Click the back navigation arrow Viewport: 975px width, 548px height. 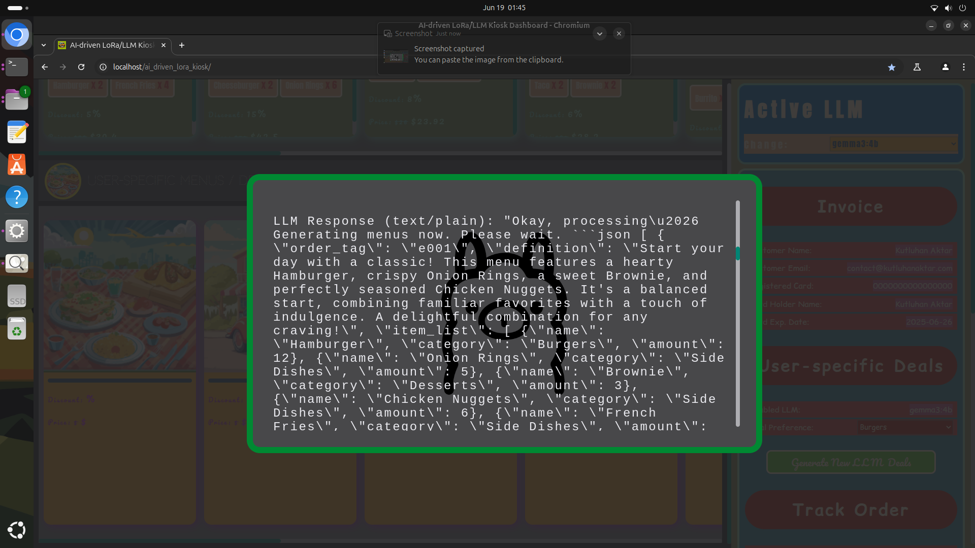click(x=45, y=67)
